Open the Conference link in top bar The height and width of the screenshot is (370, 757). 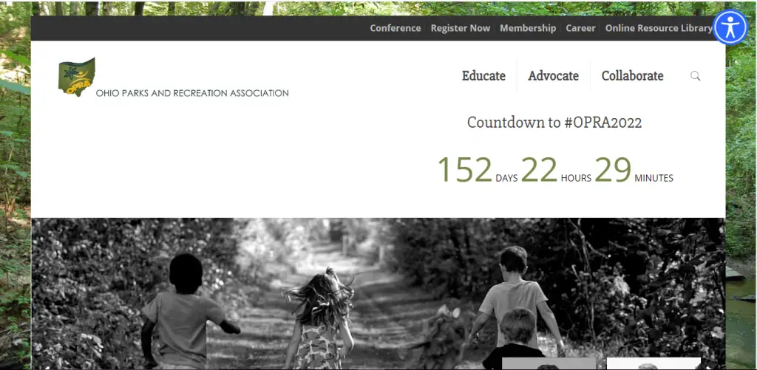click(396, 28)
